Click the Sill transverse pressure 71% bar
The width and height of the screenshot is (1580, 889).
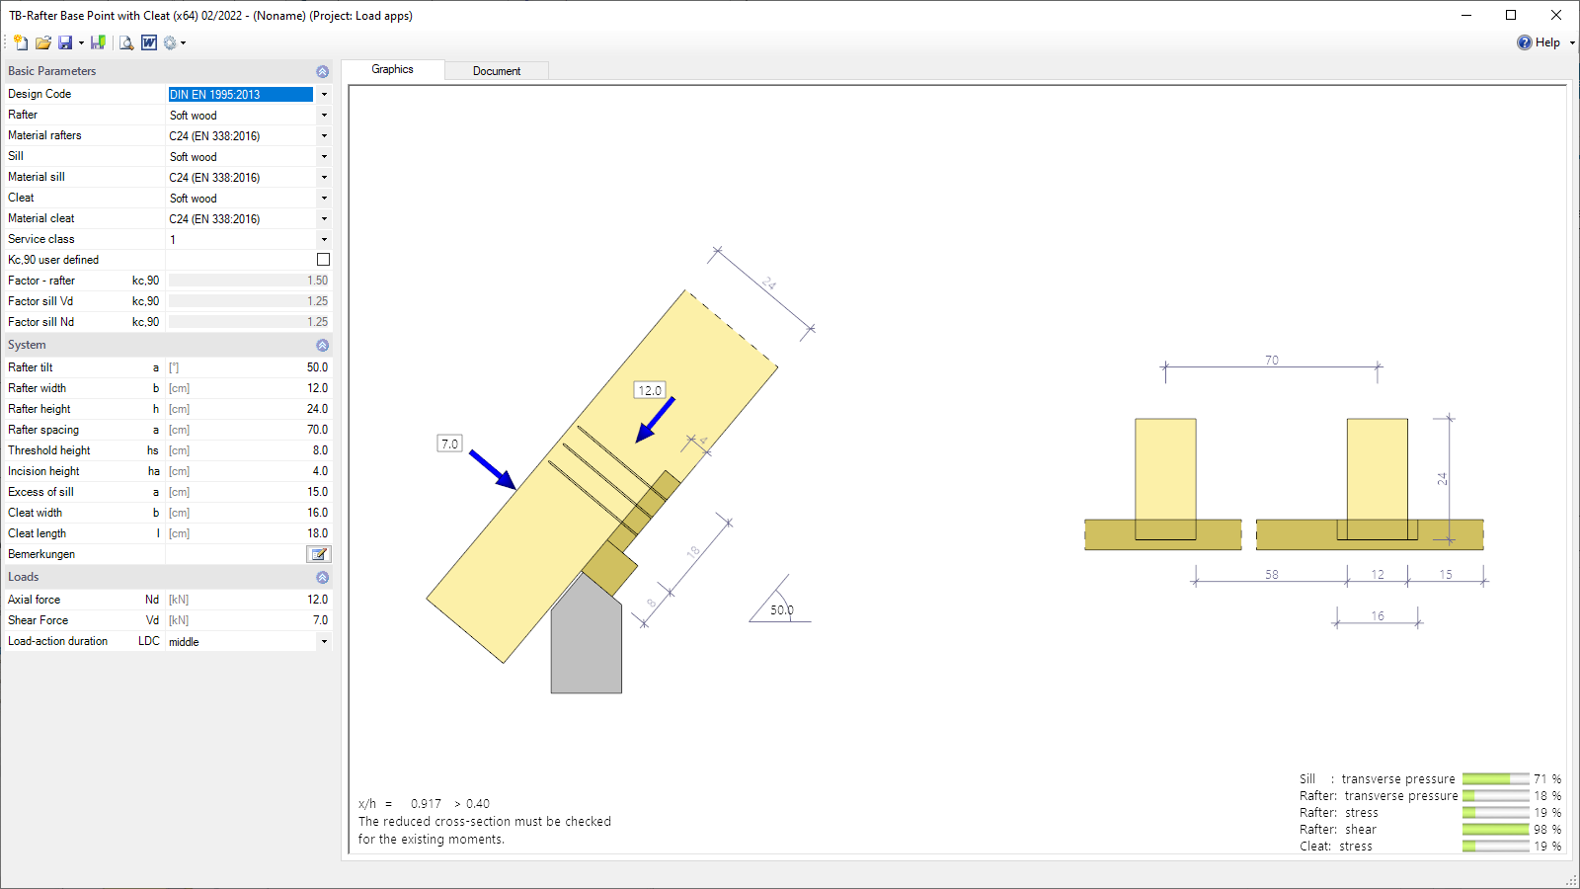(x=1496, y=779)
